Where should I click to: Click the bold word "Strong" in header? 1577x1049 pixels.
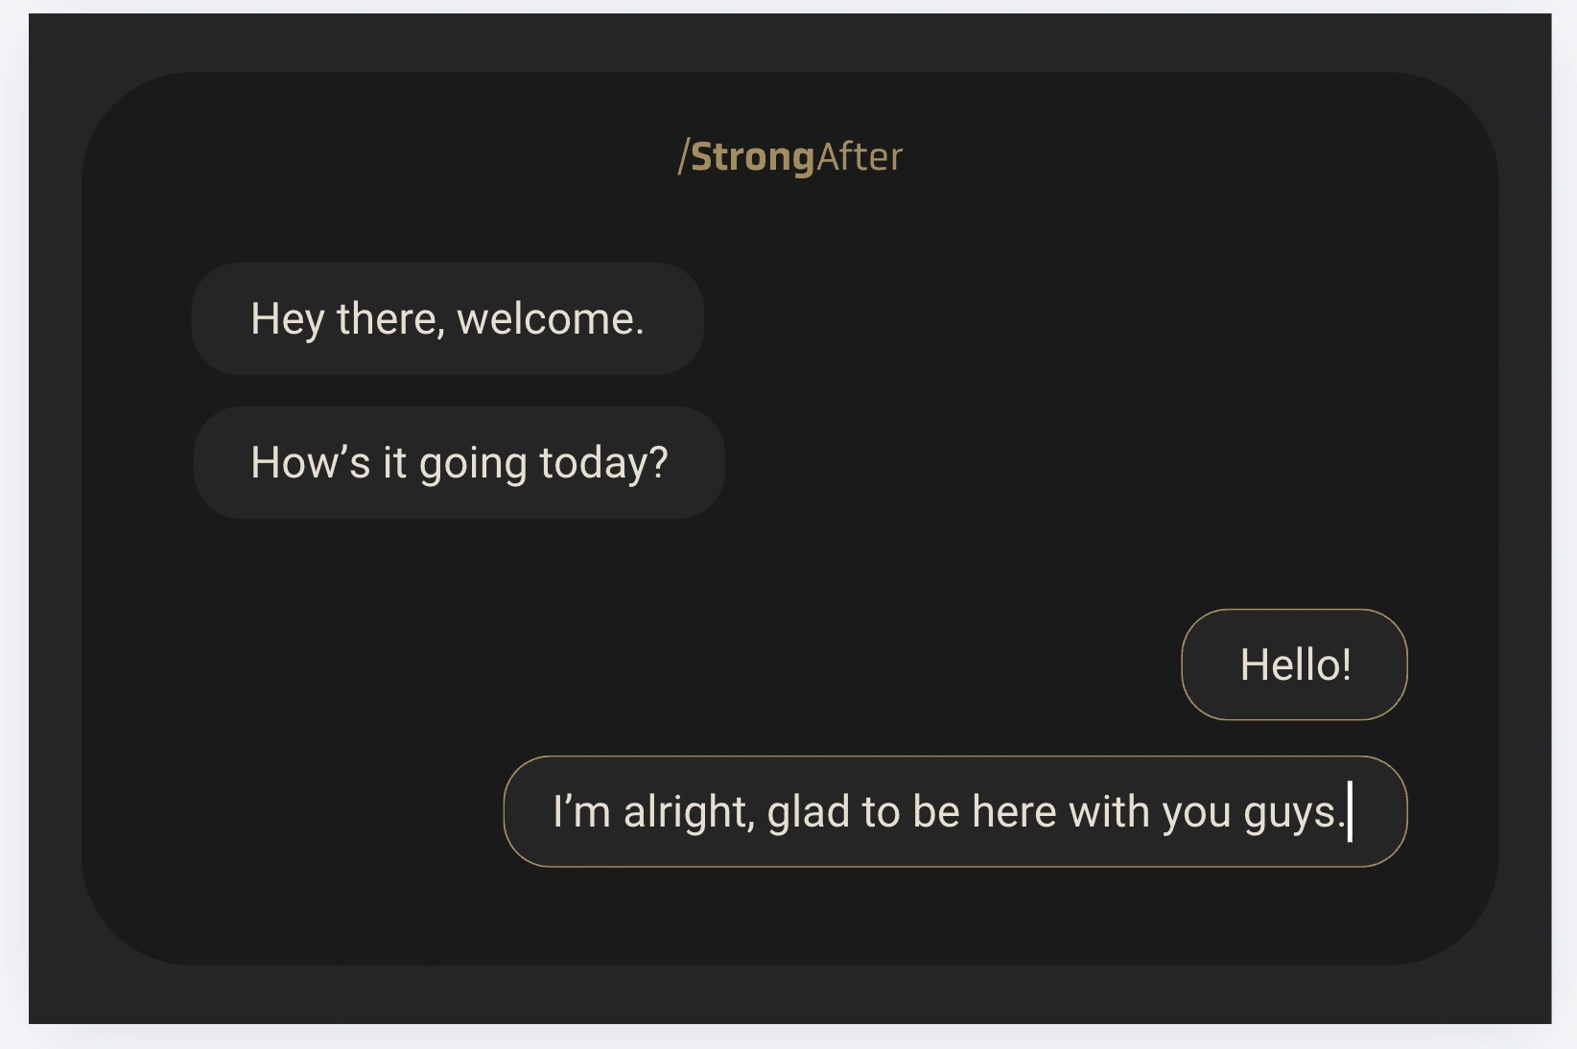752,157
